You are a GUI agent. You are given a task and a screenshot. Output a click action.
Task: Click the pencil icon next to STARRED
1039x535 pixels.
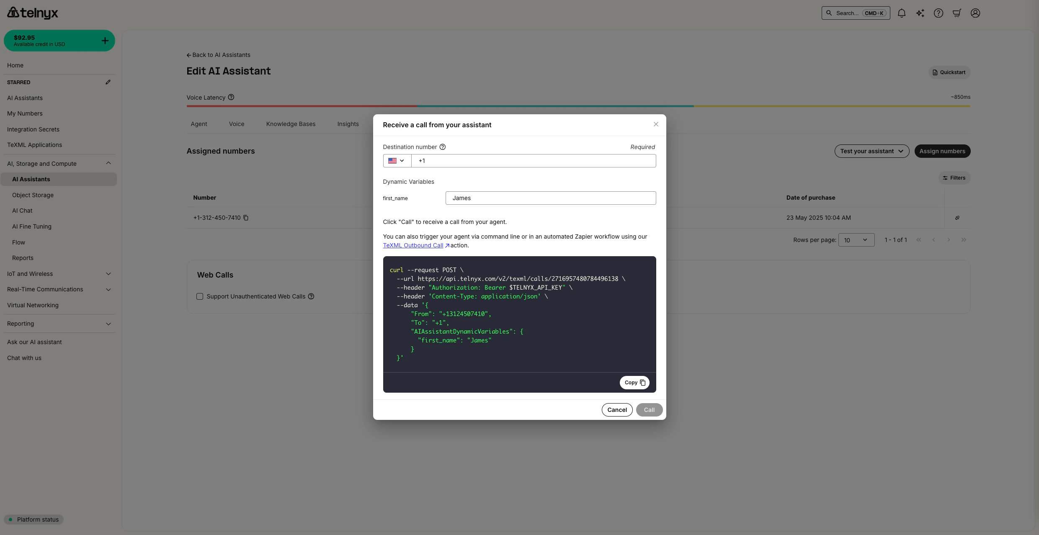click(108, 82)
